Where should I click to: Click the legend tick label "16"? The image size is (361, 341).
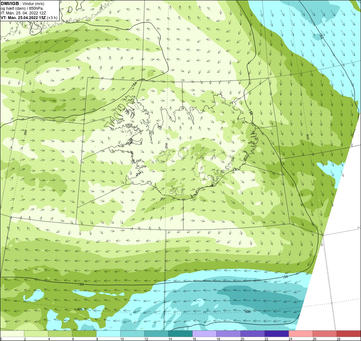pyautogui.click(x=194, y=339)
